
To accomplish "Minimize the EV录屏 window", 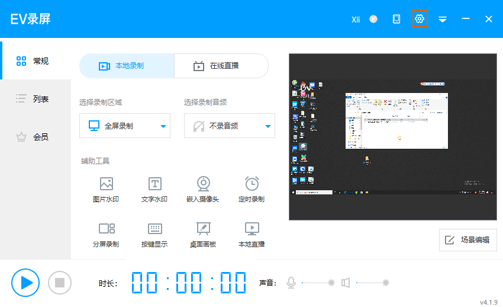I will [x=466, y=19].
